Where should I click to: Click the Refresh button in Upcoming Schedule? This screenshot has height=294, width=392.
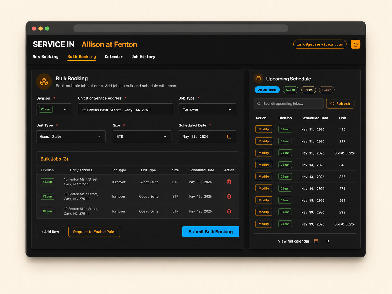(x=340, y=103)
